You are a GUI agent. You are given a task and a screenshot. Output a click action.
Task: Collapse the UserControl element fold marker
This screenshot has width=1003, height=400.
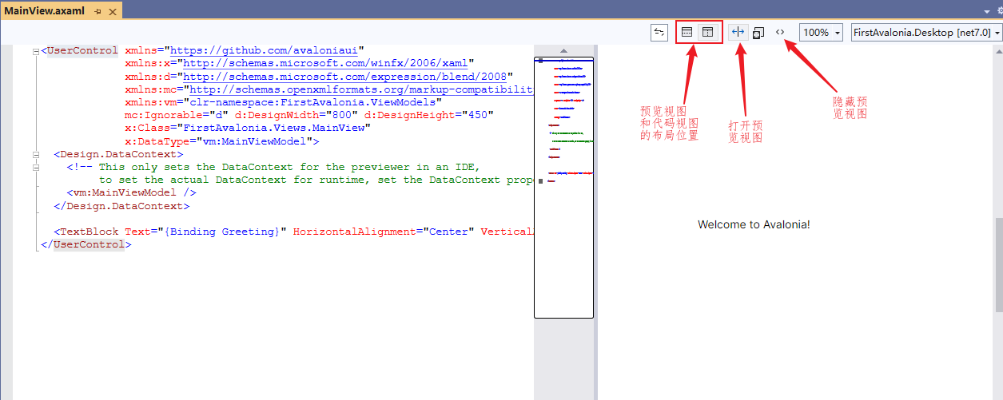click(35, 52)
